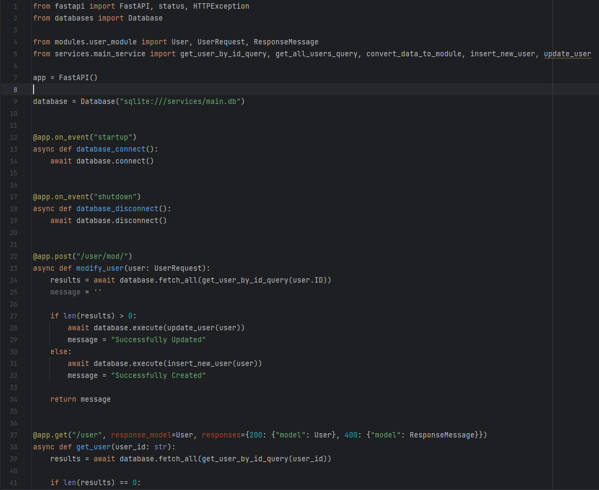Click the cursor position on empty line 8
This screenshot has width=599, height=490.
(x=34, y=89)
